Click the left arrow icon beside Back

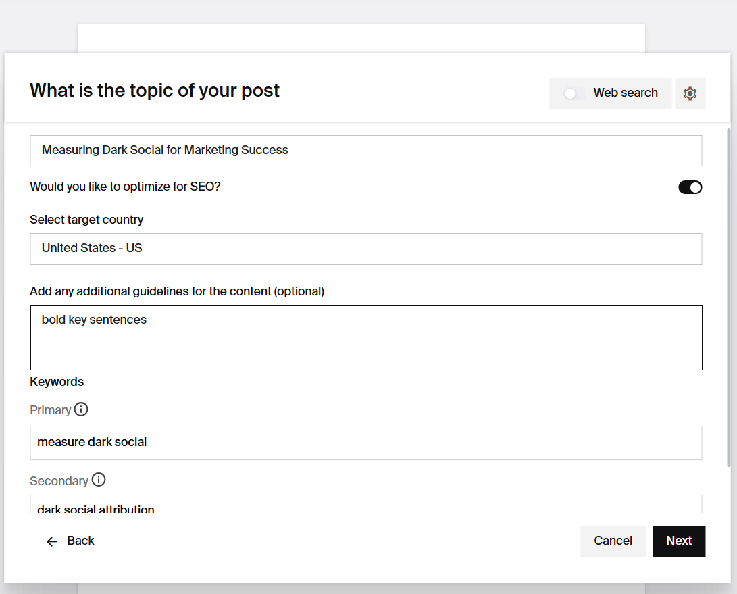[x=51, y=541]
